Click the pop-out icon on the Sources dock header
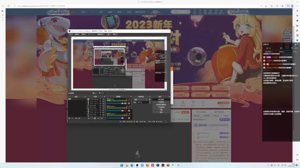This screenshot has width=300, height=168. [x=104, y=97]
